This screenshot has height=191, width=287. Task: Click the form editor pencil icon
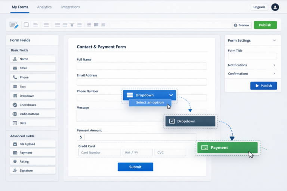(14, 25)
